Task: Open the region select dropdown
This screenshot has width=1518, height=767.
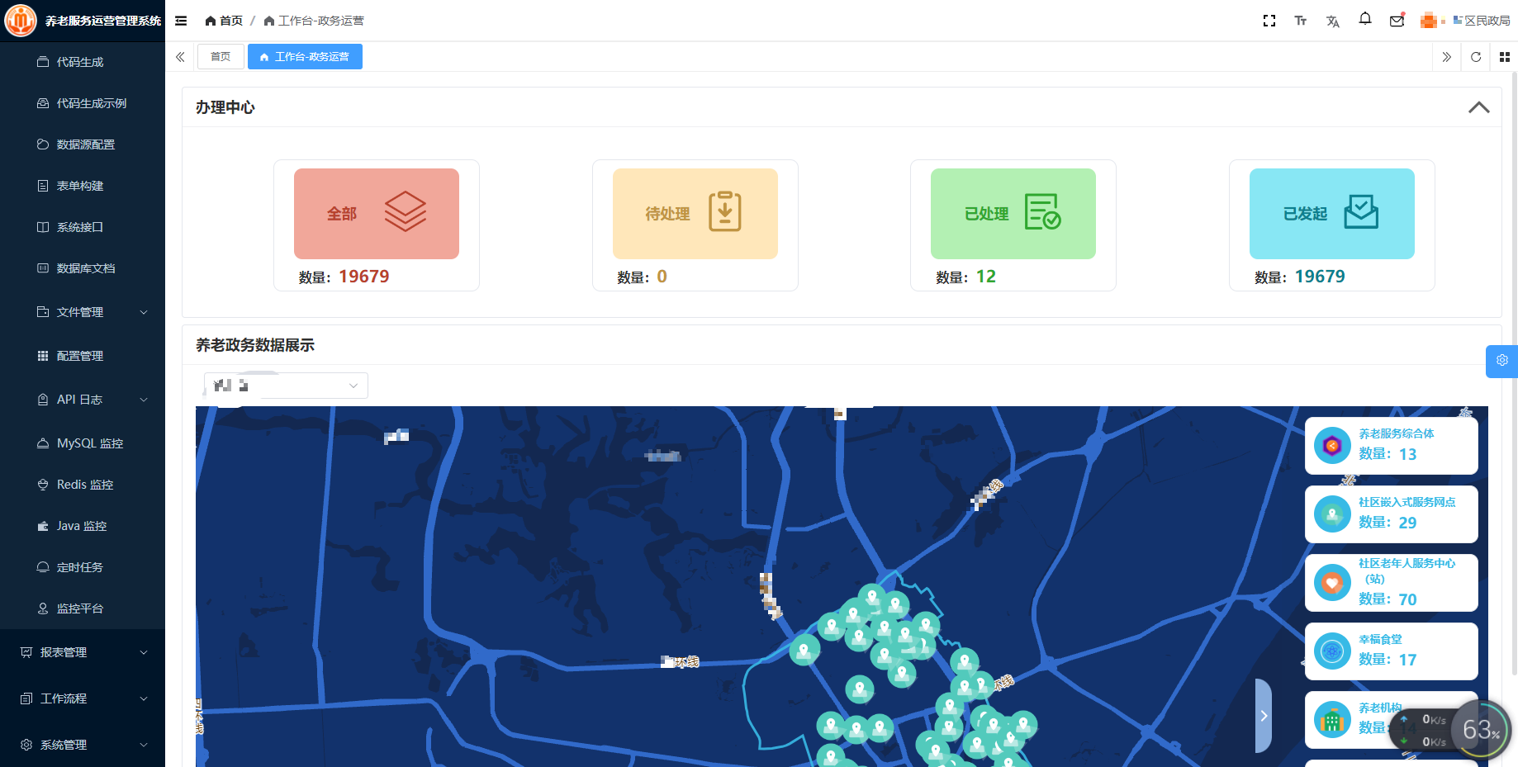Action: click(286, 386)
